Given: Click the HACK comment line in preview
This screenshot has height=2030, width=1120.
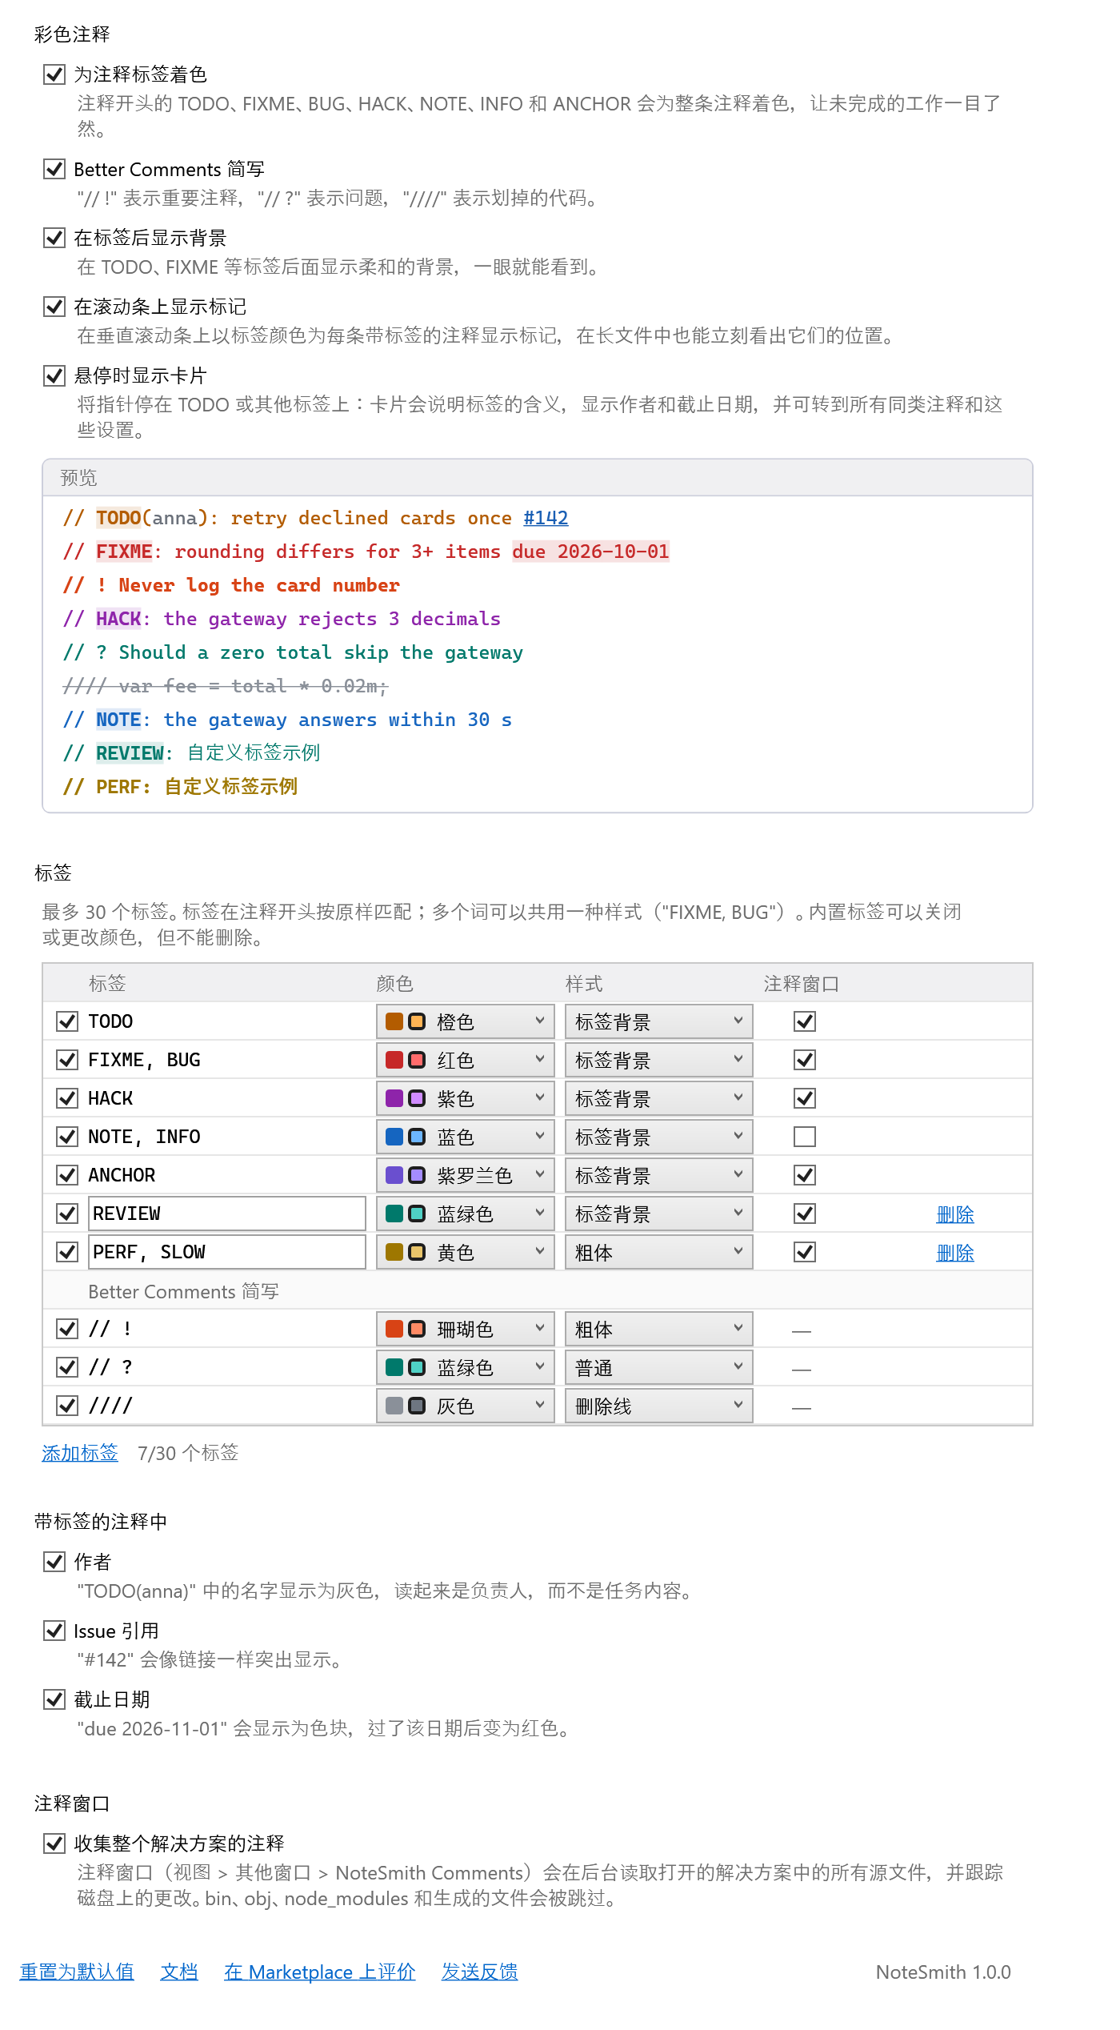Looking at the screenshot, I should click(x=282, y=619).
